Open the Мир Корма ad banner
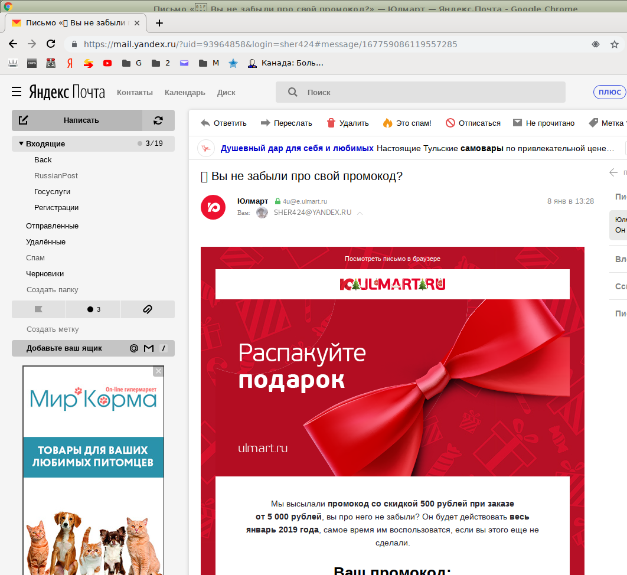The height and width of the screenshot is (575, 627). [93, 471]
